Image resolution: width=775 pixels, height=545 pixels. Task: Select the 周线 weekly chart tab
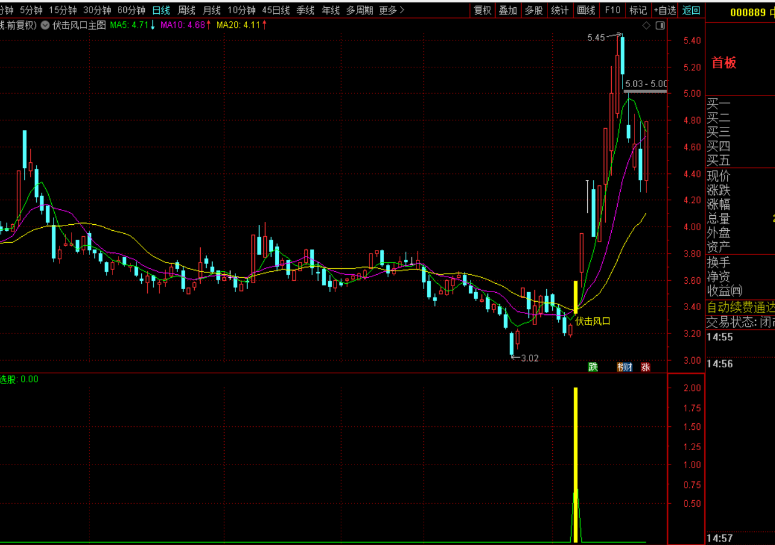tap(186, 10)
